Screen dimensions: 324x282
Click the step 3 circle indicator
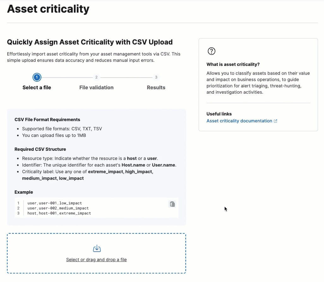click(156, 77)
